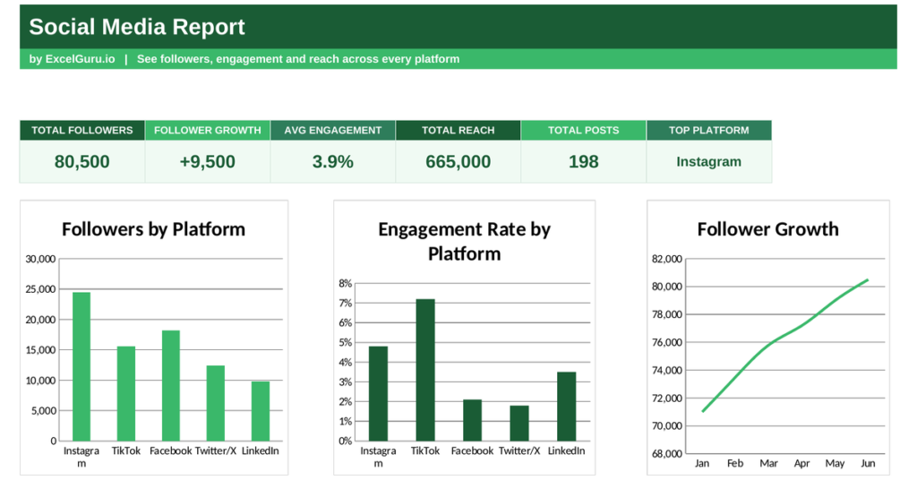Click the Instagram top platform value

click(x=709, y=162)
